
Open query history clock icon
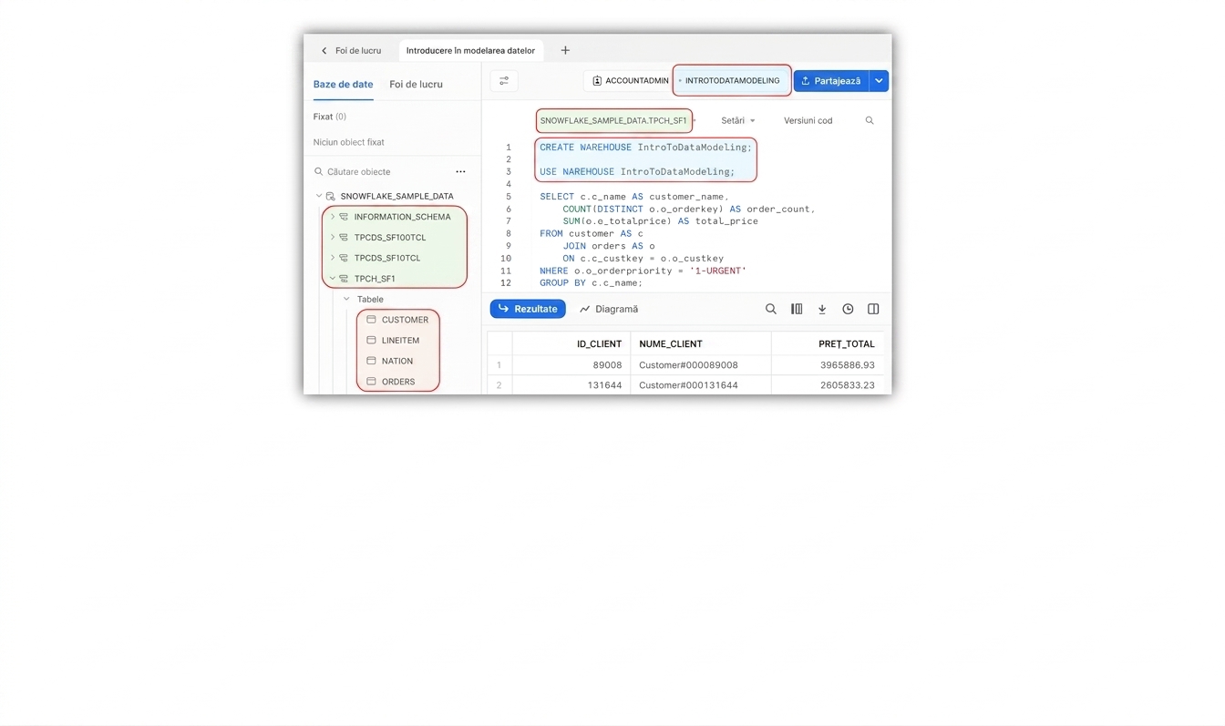pyautogui.click(x=848, y=309)
